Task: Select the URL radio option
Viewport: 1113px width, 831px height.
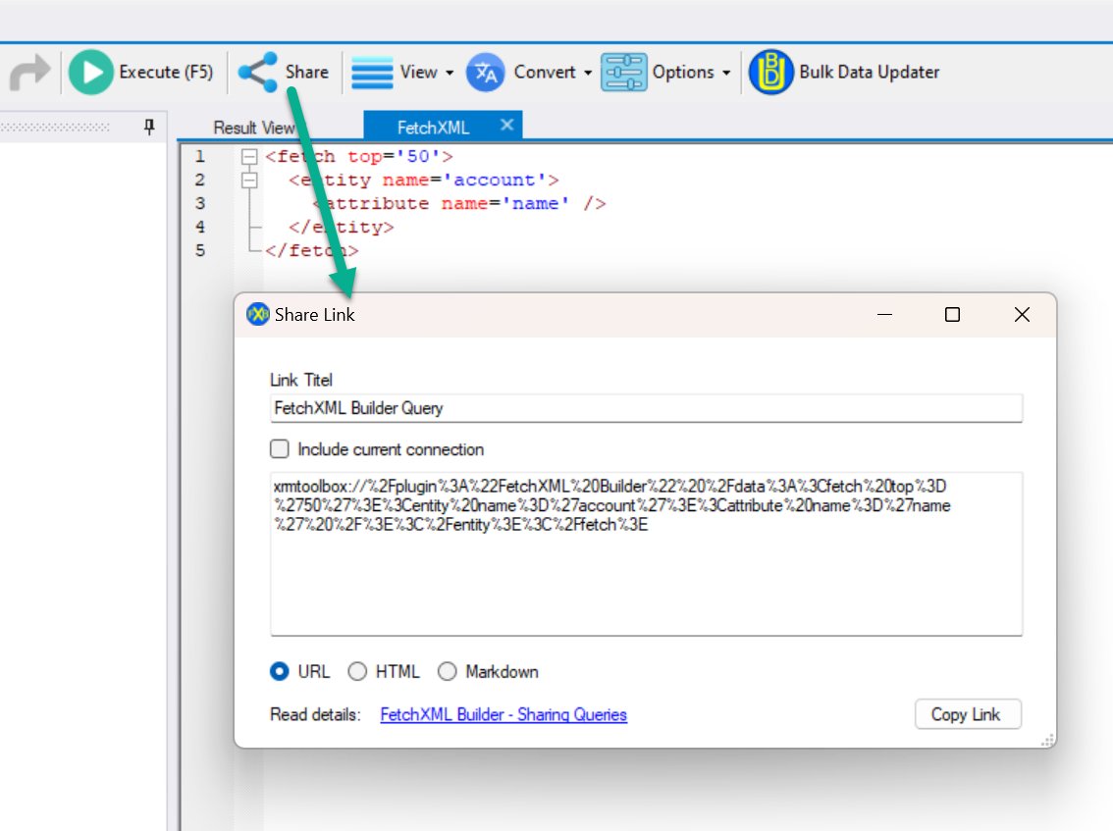Action: [x=280, y=671]
